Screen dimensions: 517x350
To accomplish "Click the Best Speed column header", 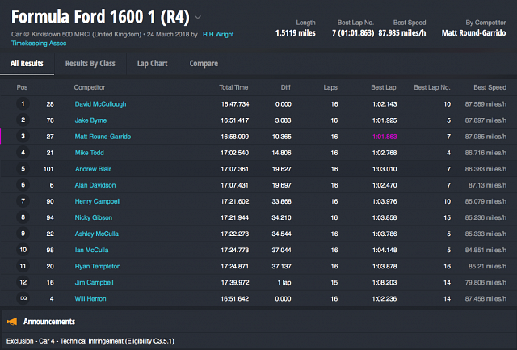I will coord(490,86).
